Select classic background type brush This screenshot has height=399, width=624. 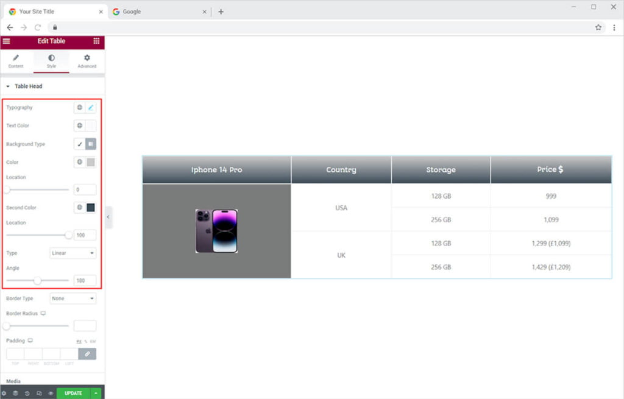(x=79, y=144)
